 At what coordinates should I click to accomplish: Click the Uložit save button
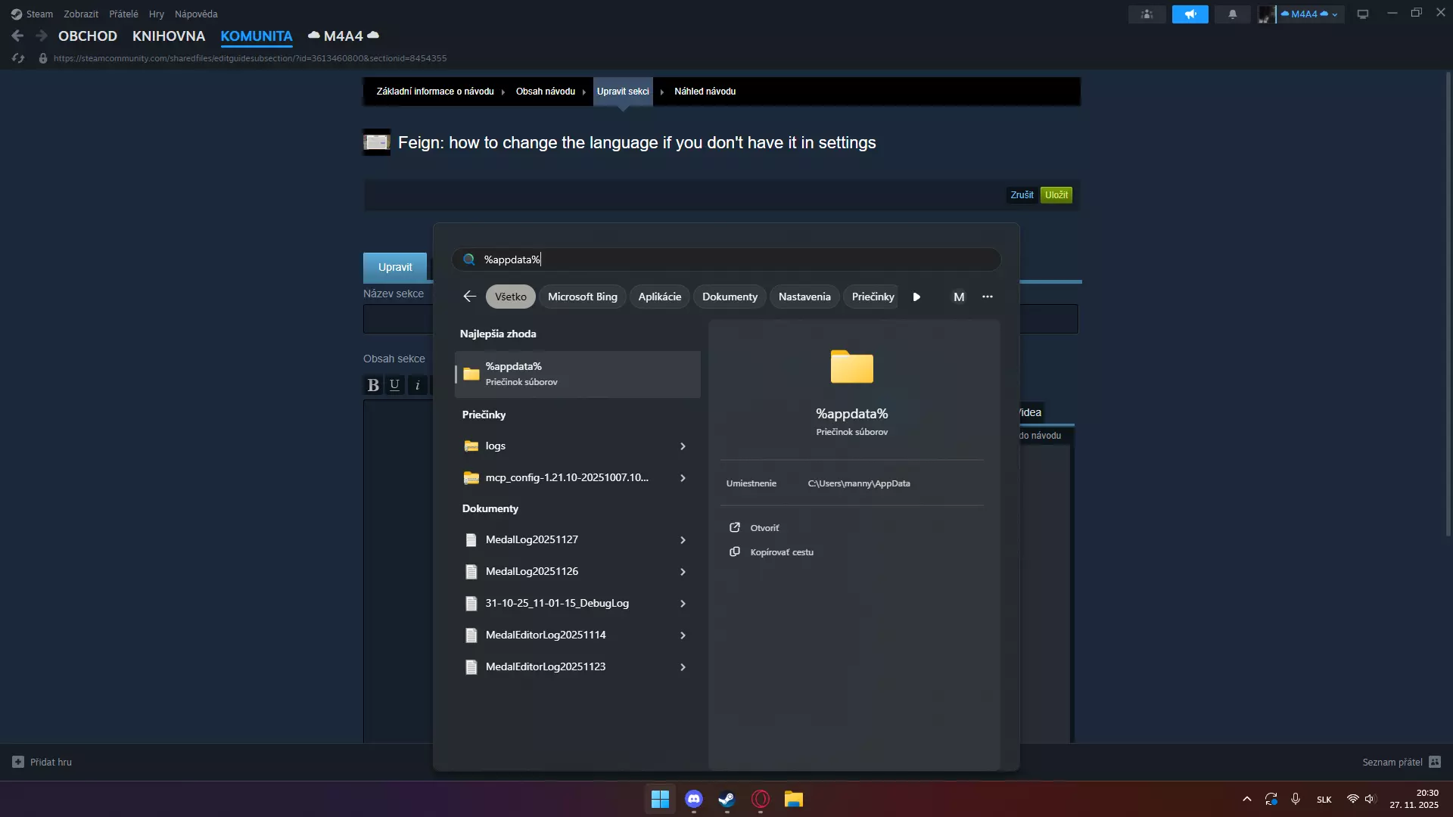[x=1056, y=195]
